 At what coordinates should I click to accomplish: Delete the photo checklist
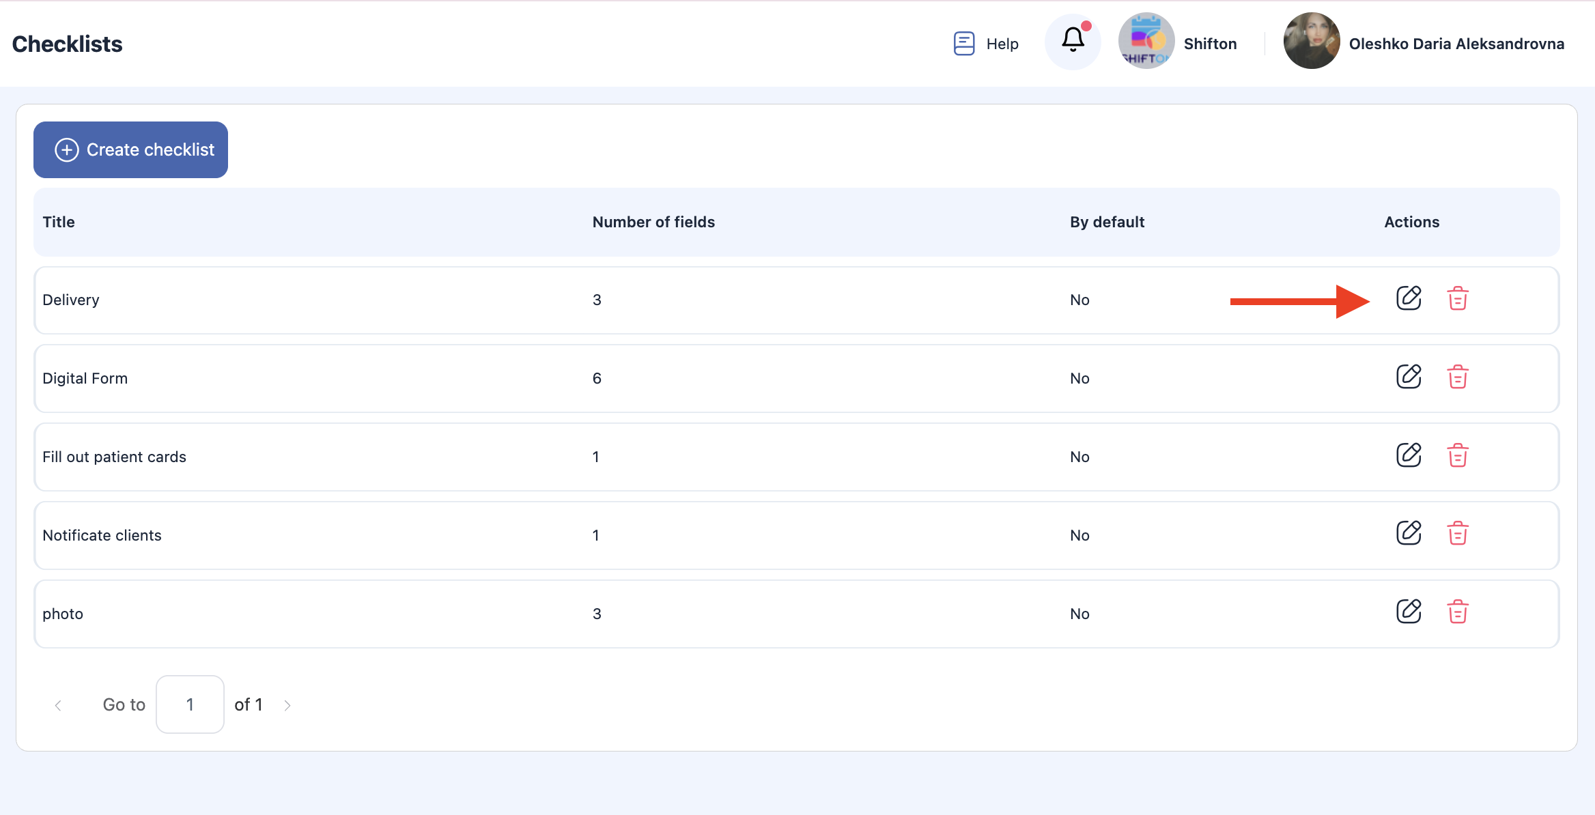click(x=1457, y=612)
